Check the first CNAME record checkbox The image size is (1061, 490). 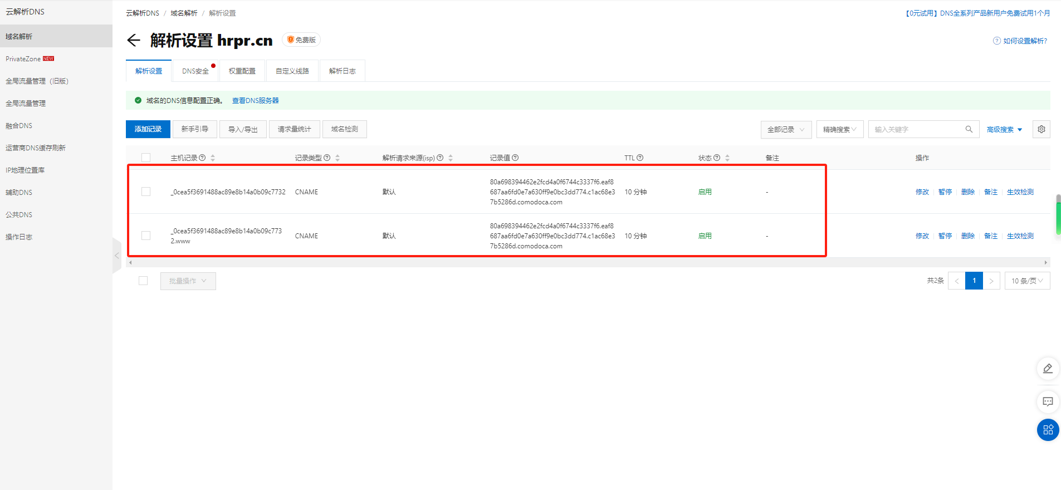coord(146,192)
